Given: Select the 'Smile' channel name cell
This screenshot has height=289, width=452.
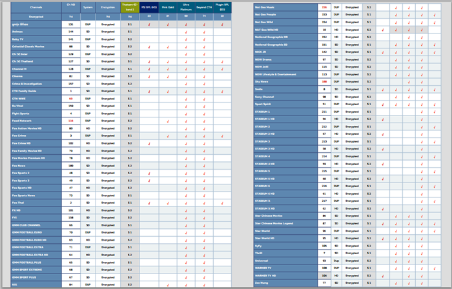Looking at the screenshot, I should pyautogui.click(x=285, y=89).
